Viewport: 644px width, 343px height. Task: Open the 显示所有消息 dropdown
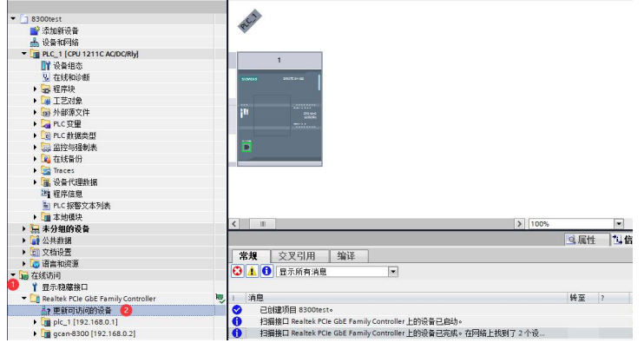click(x=393, y=272)
